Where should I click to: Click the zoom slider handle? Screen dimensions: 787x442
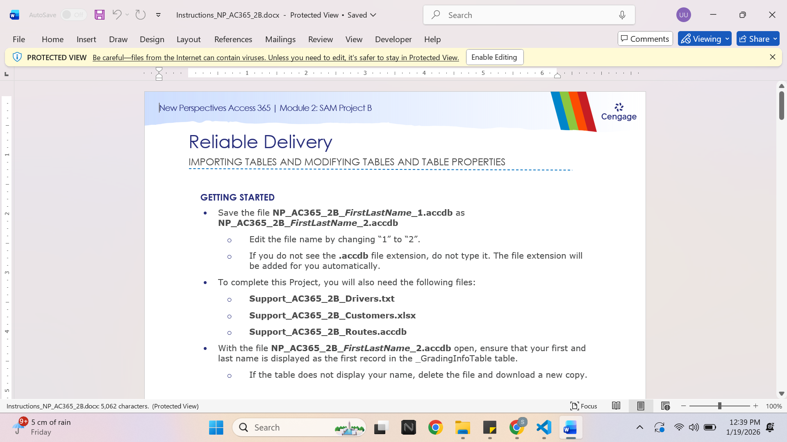tap(720, 406)
